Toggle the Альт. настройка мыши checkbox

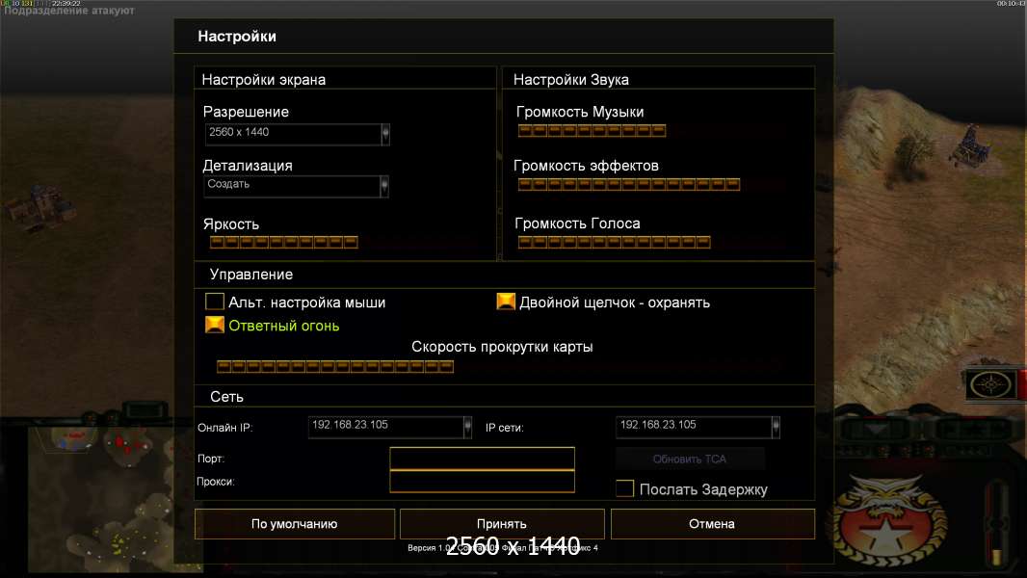point(215,302)
